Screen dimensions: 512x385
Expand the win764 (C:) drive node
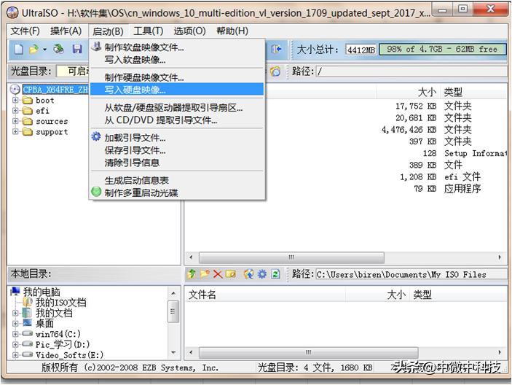click(x=15, y=334)
